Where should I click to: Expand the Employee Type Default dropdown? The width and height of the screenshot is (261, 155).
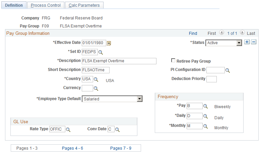click(x=112, y=99)
